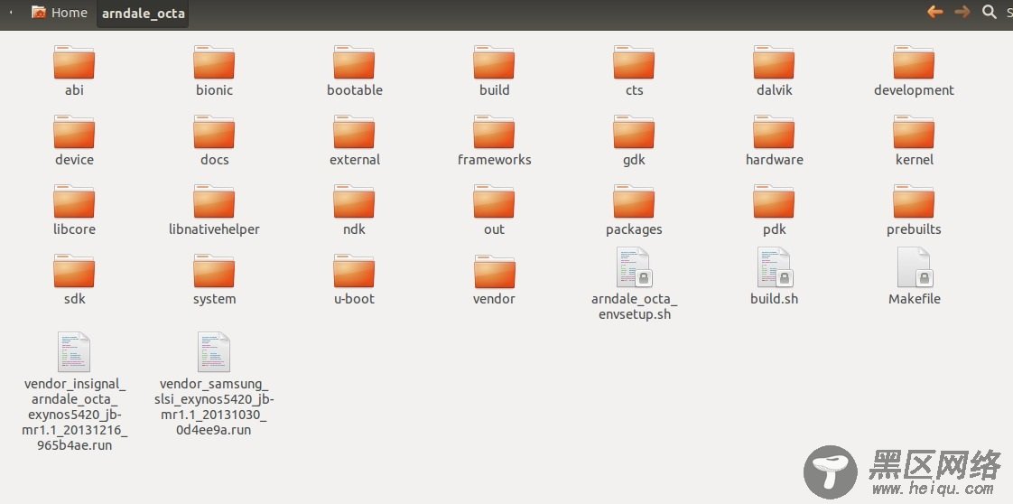Click the "libnativehelper" folder name label
Image resolution: width=1013 pixels, height=504 pixels.
pyautogui.click(x=214, y=229)
